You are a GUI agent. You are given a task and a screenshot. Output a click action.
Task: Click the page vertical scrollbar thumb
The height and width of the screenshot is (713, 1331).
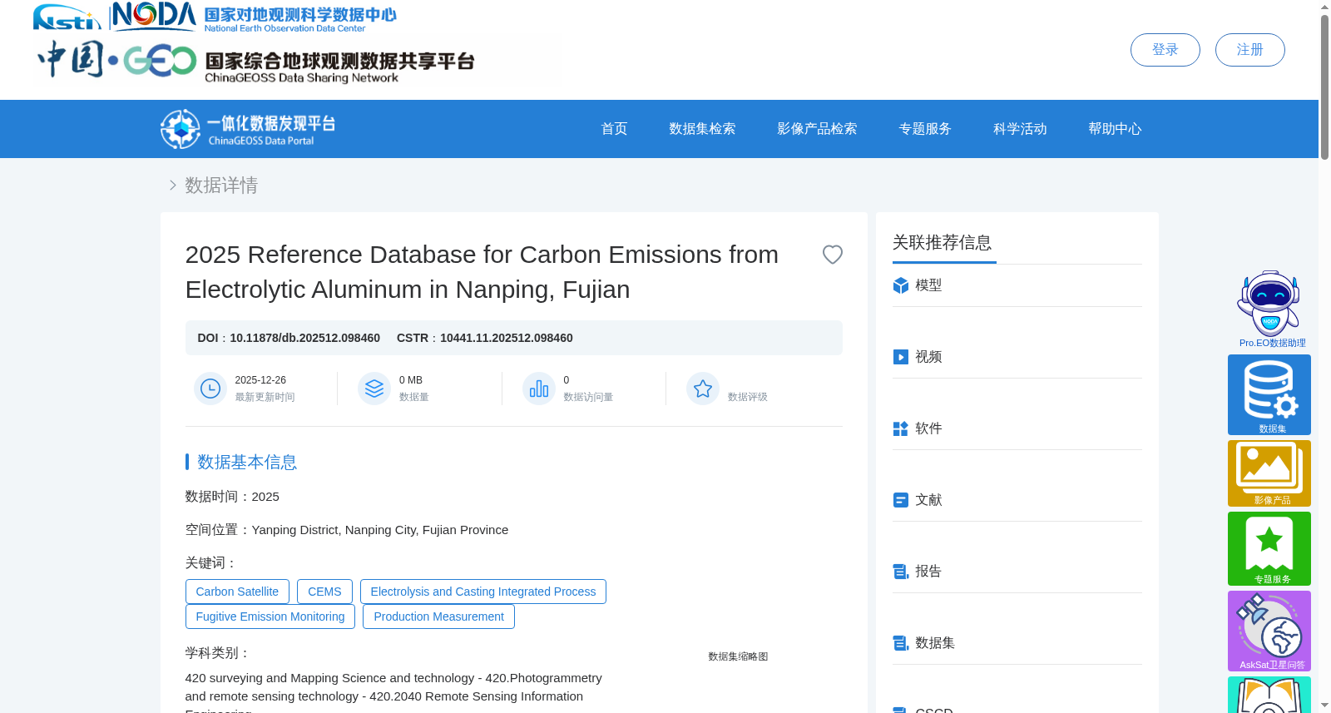pos(1324,86)
